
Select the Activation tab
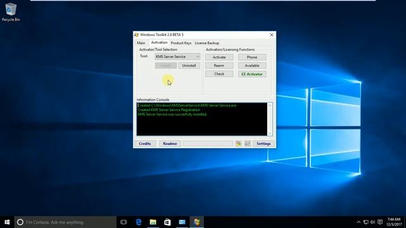point(159,42)
